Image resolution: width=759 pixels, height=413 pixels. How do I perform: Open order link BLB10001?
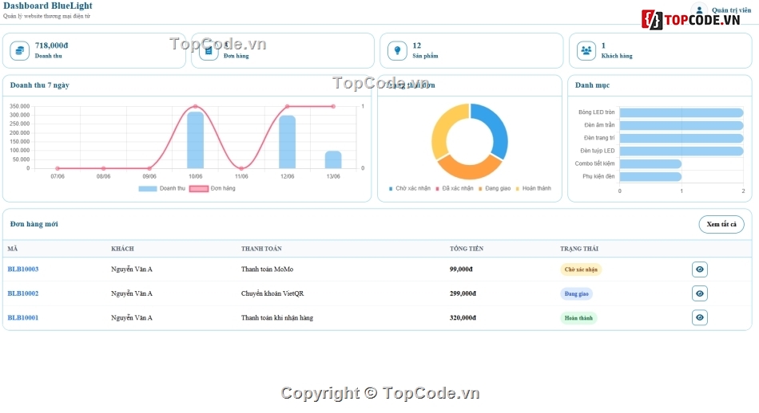22,317
